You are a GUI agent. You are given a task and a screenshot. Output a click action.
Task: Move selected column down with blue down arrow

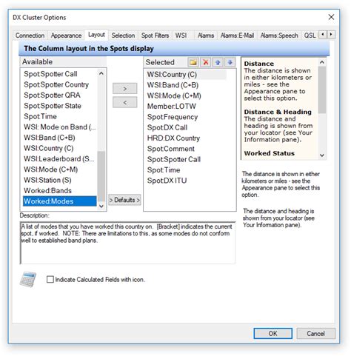click(x=230, y=62)
